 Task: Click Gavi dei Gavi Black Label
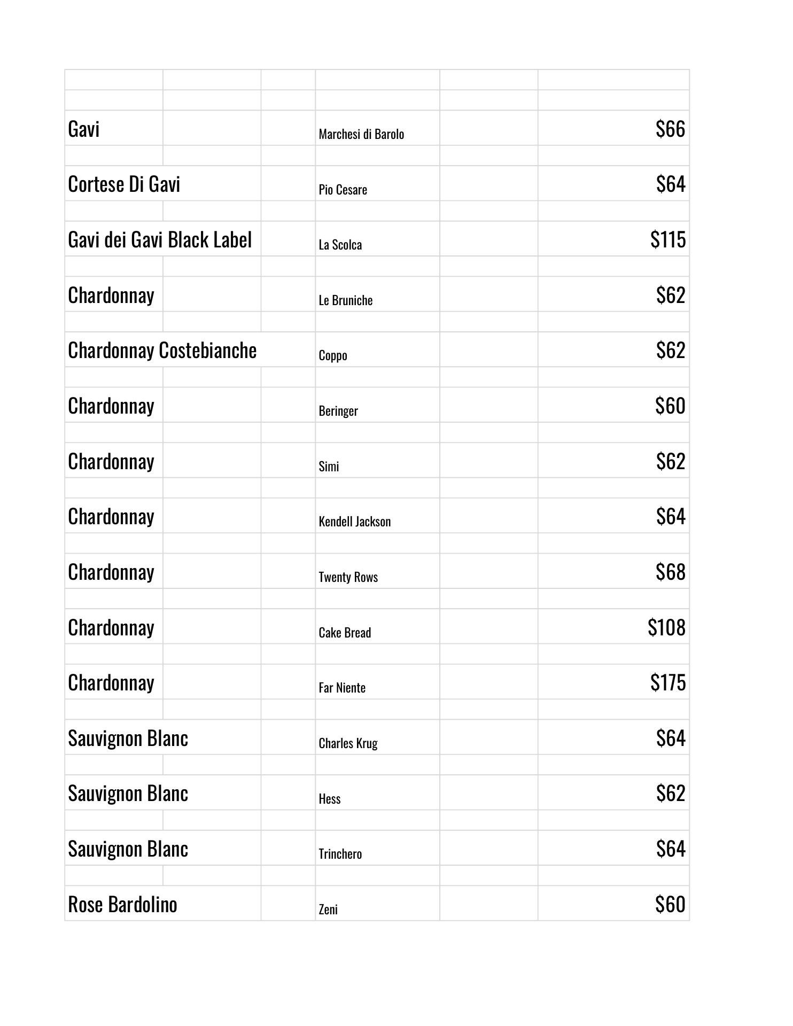[x=160, y=240]
